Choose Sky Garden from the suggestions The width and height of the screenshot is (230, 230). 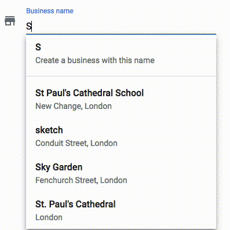click(121, 173)
